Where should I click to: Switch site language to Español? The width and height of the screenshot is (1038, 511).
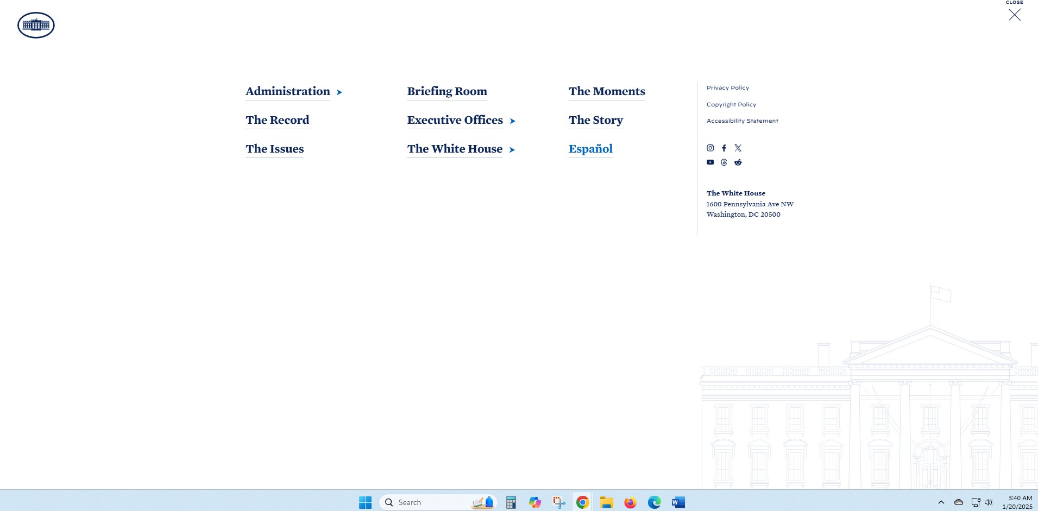590,149
